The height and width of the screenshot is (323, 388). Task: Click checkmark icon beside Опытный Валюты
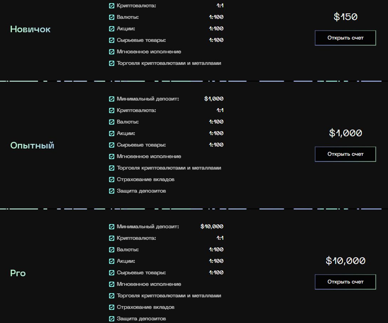(x=112, y=122)
